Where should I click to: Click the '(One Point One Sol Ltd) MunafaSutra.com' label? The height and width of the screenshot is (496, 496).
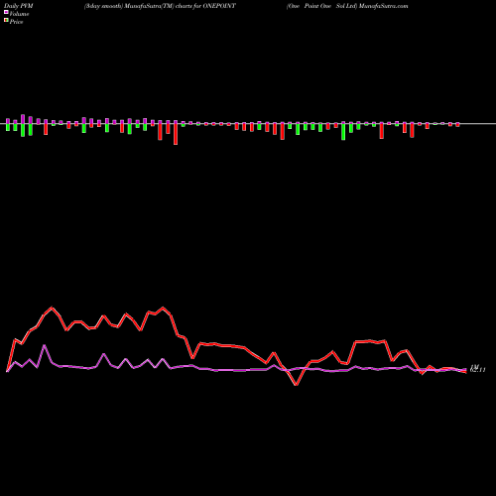click(x=347, y=6)
